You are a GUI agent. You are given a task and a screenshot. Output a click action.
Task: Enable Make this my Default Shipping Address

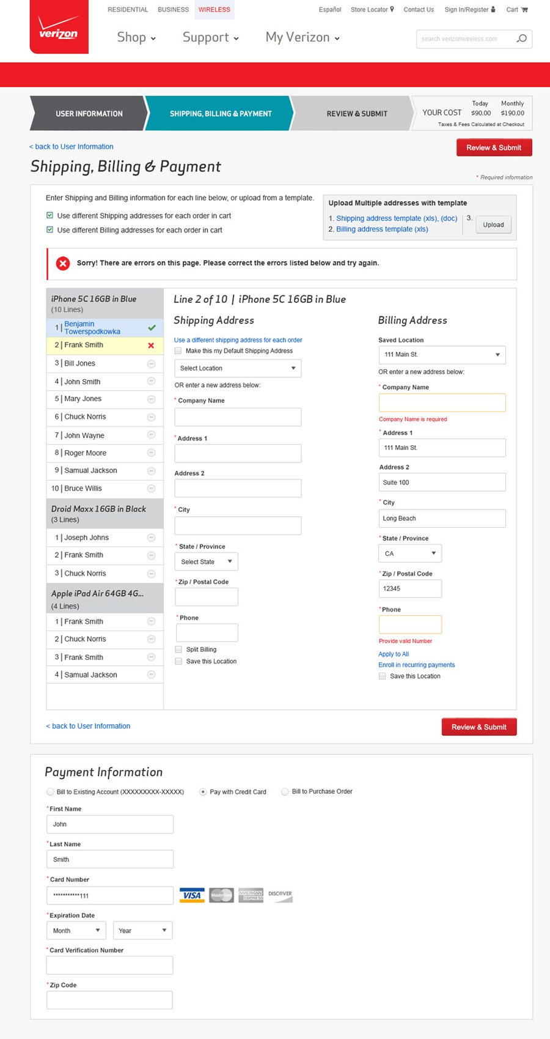[x=178, y=351]
